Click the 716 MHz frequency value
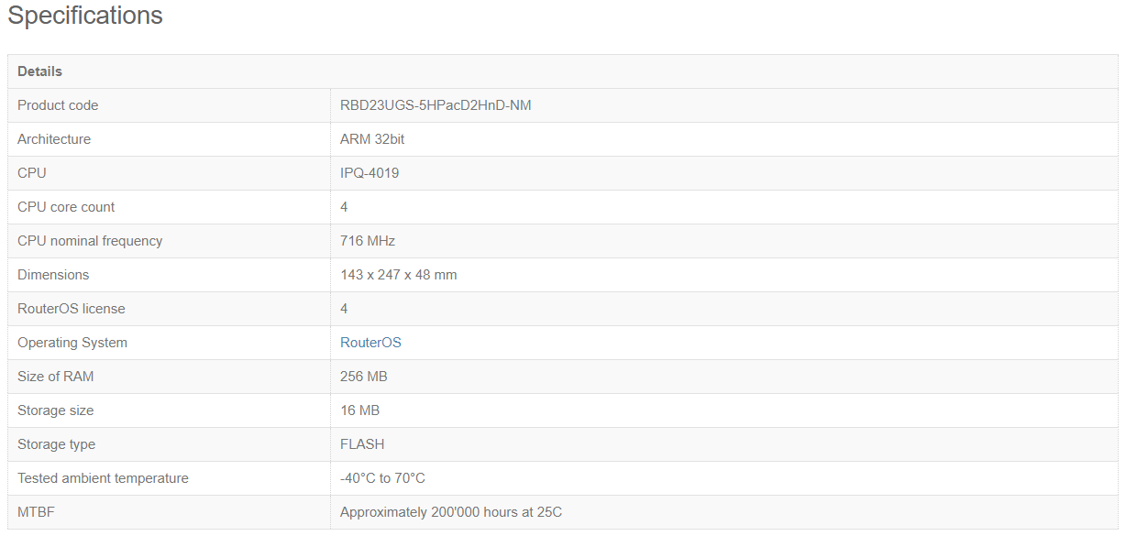The image size is (1126, 536). 368,241
